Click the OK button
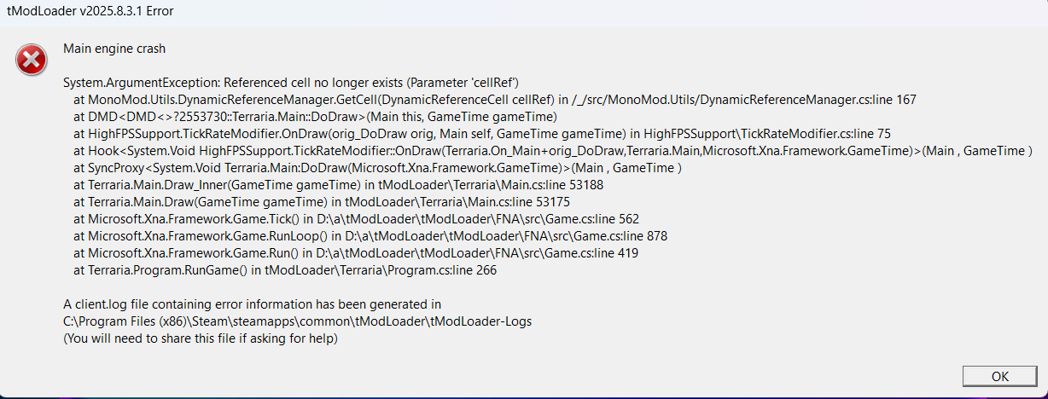The height and width of the screenshot is (399, 1048). pyautogui.click(x=999, y=376)
